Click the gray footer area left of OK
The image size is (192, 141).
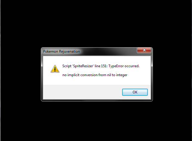coord(82,92)
